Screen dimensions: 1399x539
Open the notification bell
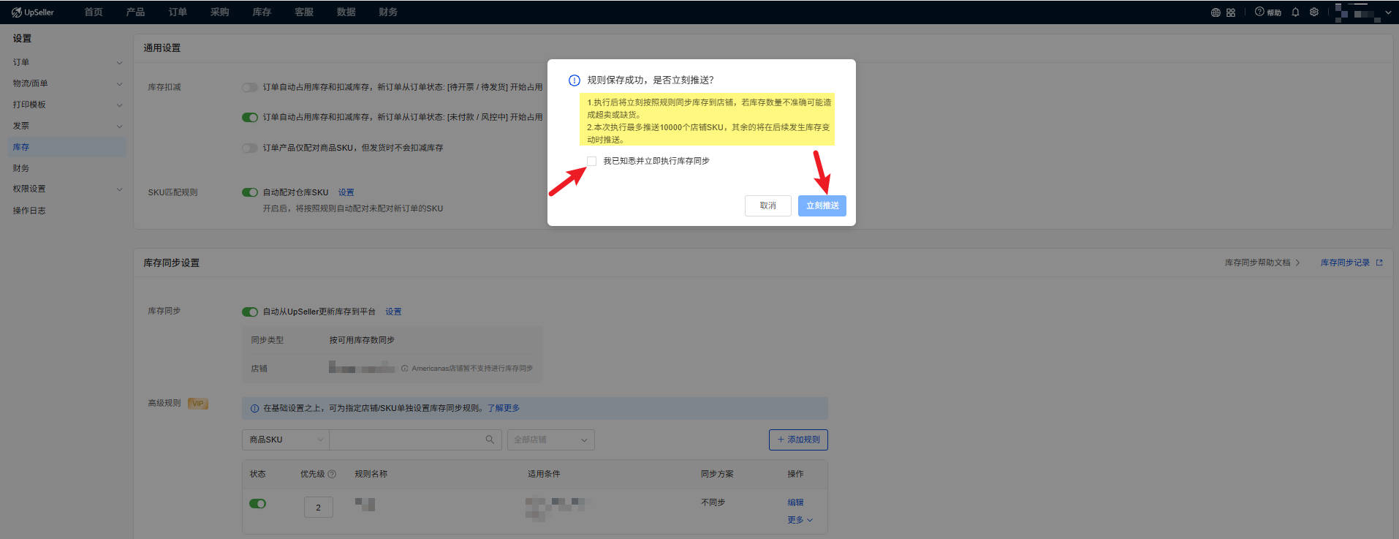click(x=1295, y=12)
